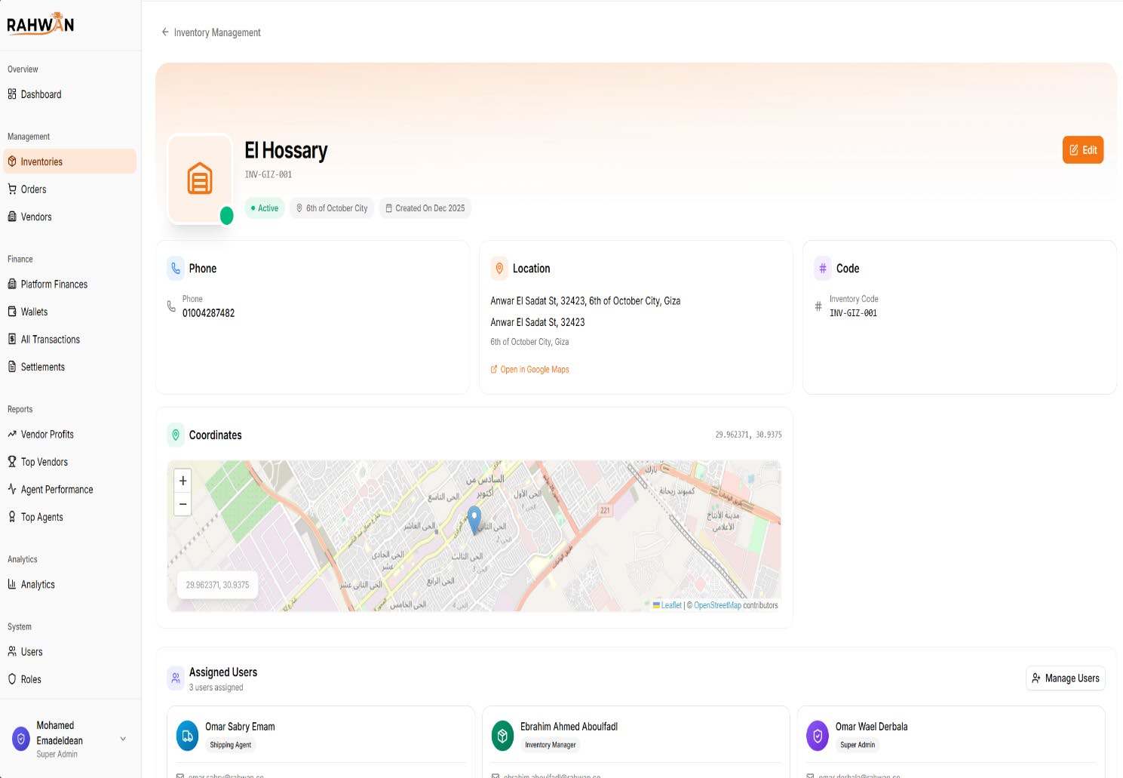Click the Roles shield icon

(12, 679)
